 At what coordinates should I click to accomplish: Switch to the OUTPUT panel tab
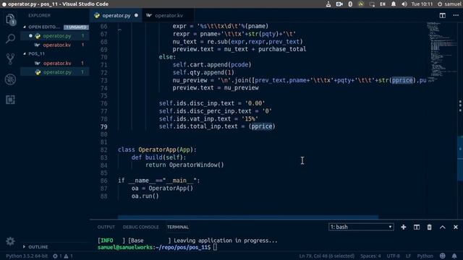click(106, 227)
